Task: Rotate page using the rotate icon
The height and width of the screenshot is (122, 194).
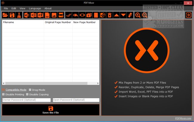Action: (x=103, y=15)
